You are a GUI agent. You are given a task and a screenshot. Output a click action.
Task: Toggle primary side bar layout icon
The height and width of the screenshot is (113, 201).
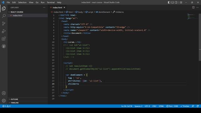pyautogui.click(x=169, y=2)
